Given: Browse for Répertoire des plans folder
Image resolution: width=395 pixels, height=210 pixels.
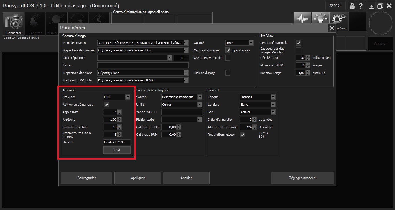Looking at the screenshot, I should pos(186,73).
